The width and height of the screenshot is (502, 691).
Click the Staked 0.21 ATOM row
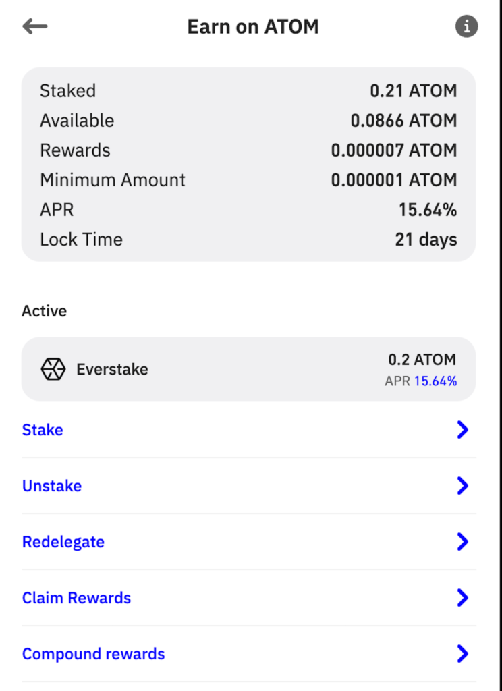point(248,91)
